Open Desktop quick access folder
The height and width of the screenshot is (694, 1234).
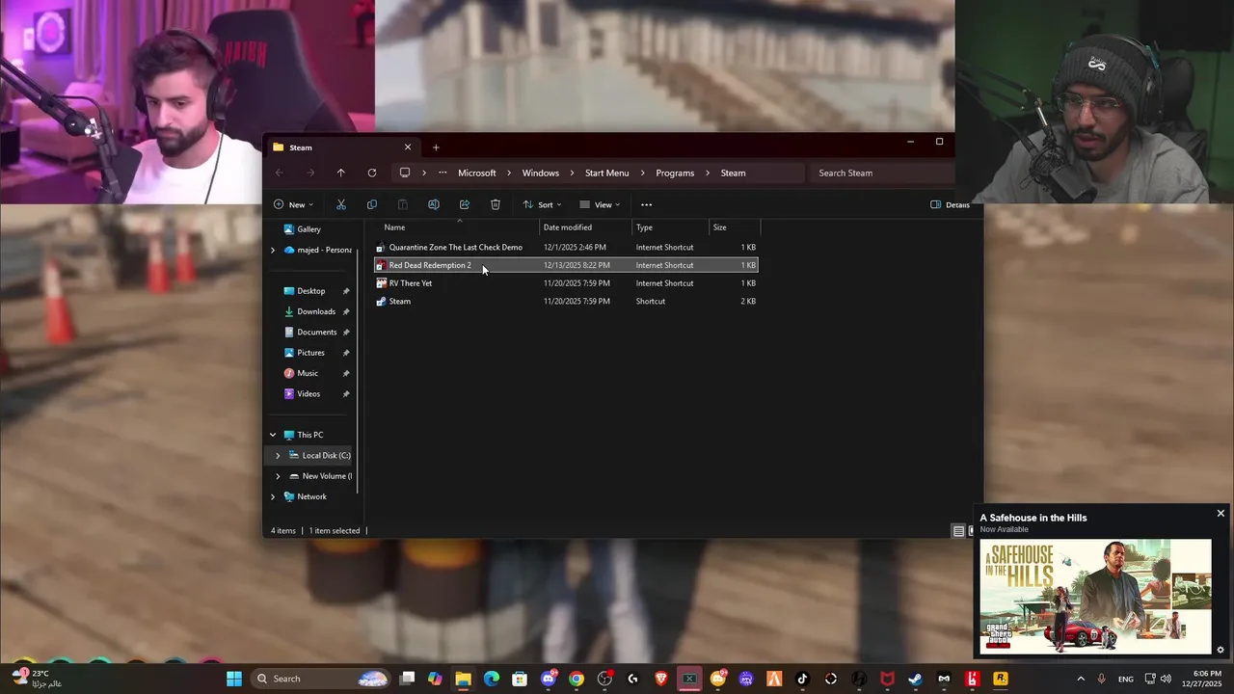point(311,291)
